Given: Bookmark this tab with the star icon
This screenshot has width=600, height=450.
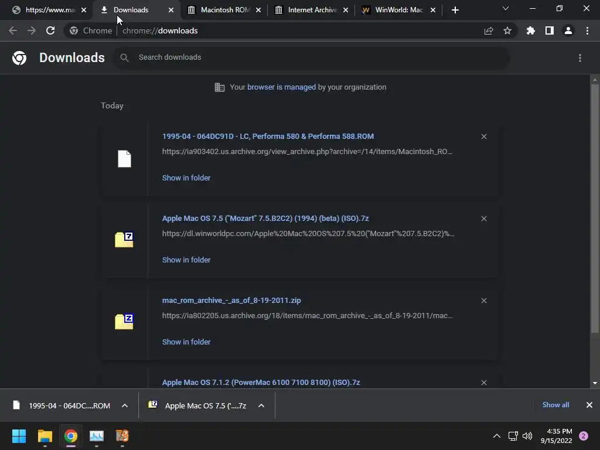Looking at the screenshot, I should [x=507, y=30].
